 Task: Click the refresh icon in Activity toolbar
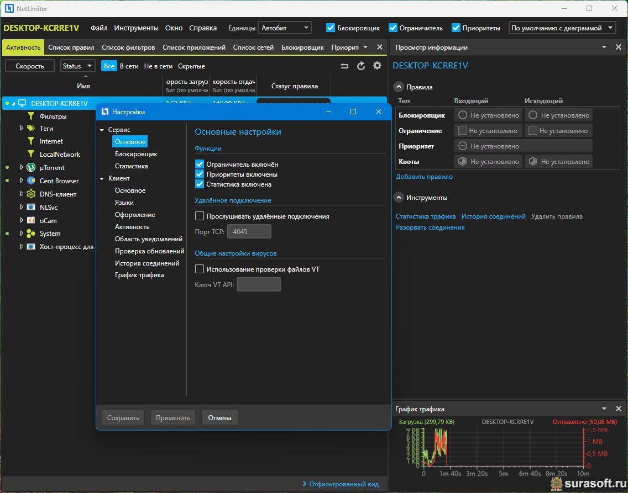pyautogui.click(x=361, y=66)
